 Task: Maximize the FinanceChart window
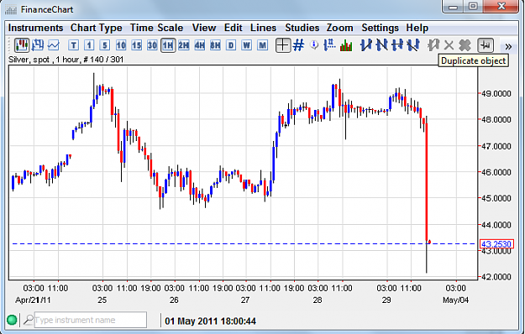tap(473, 6)
